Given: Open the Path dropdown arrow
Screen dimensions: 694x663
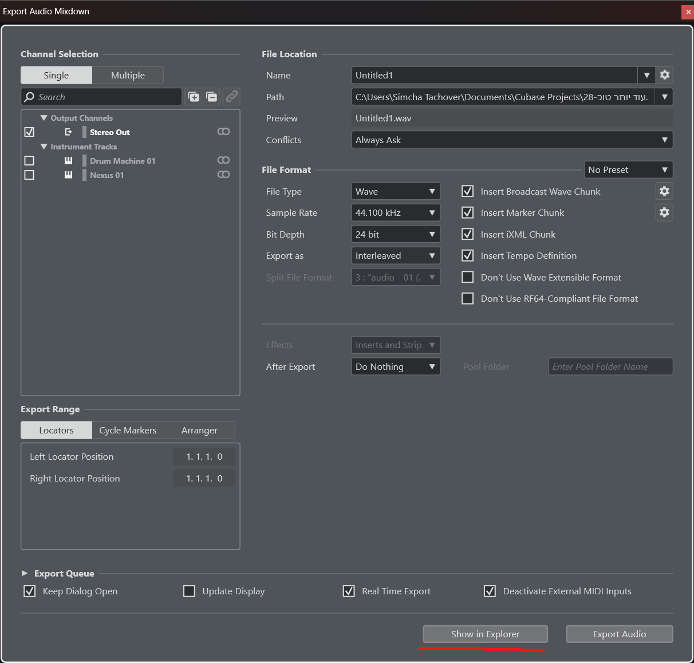Looking at the screenshot, I should [x=664, y=97].
